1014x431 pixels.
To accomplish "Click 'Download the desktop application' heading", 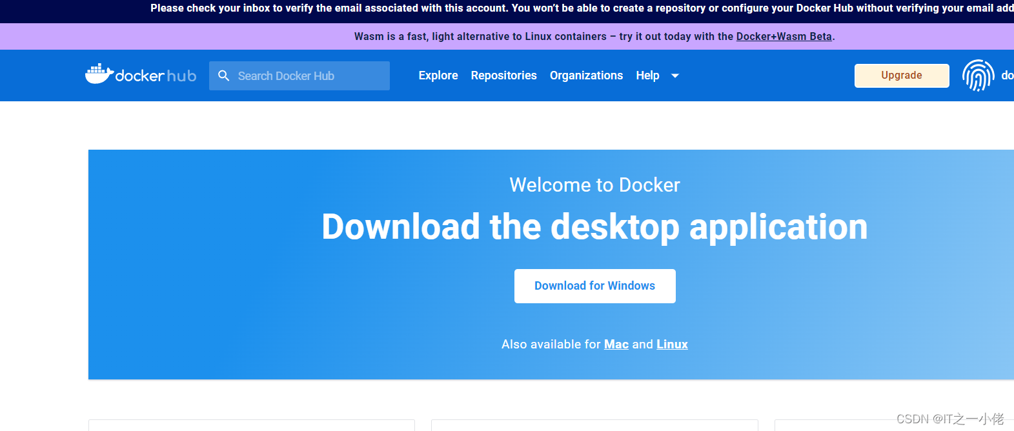I will (594, 227).
